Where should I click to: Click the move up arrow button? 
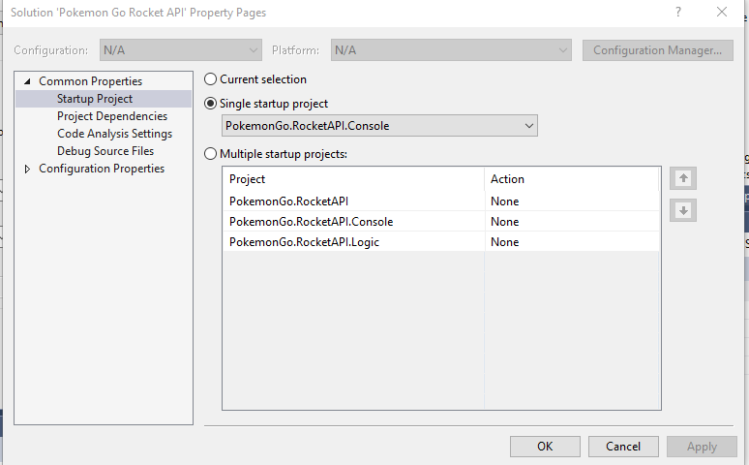pos(683,178)
